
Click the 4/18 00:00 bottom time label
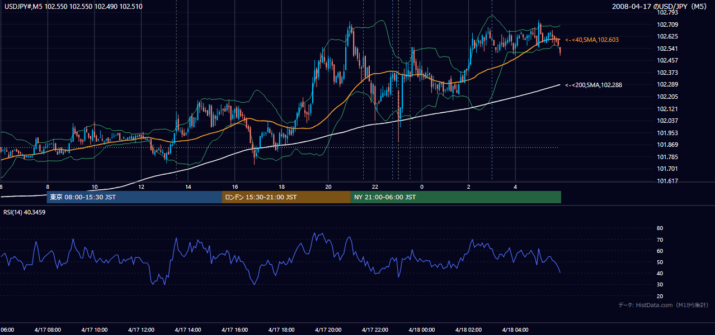click(x=422, y=329)
